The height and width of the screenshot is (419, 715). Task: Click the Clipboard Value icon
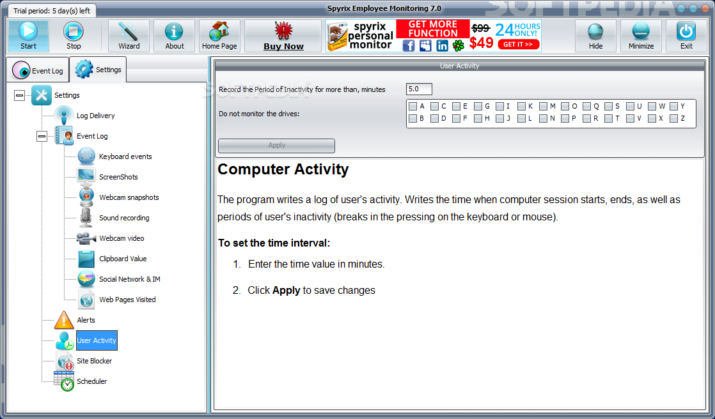pyautogui.click(x=86, y=259)
